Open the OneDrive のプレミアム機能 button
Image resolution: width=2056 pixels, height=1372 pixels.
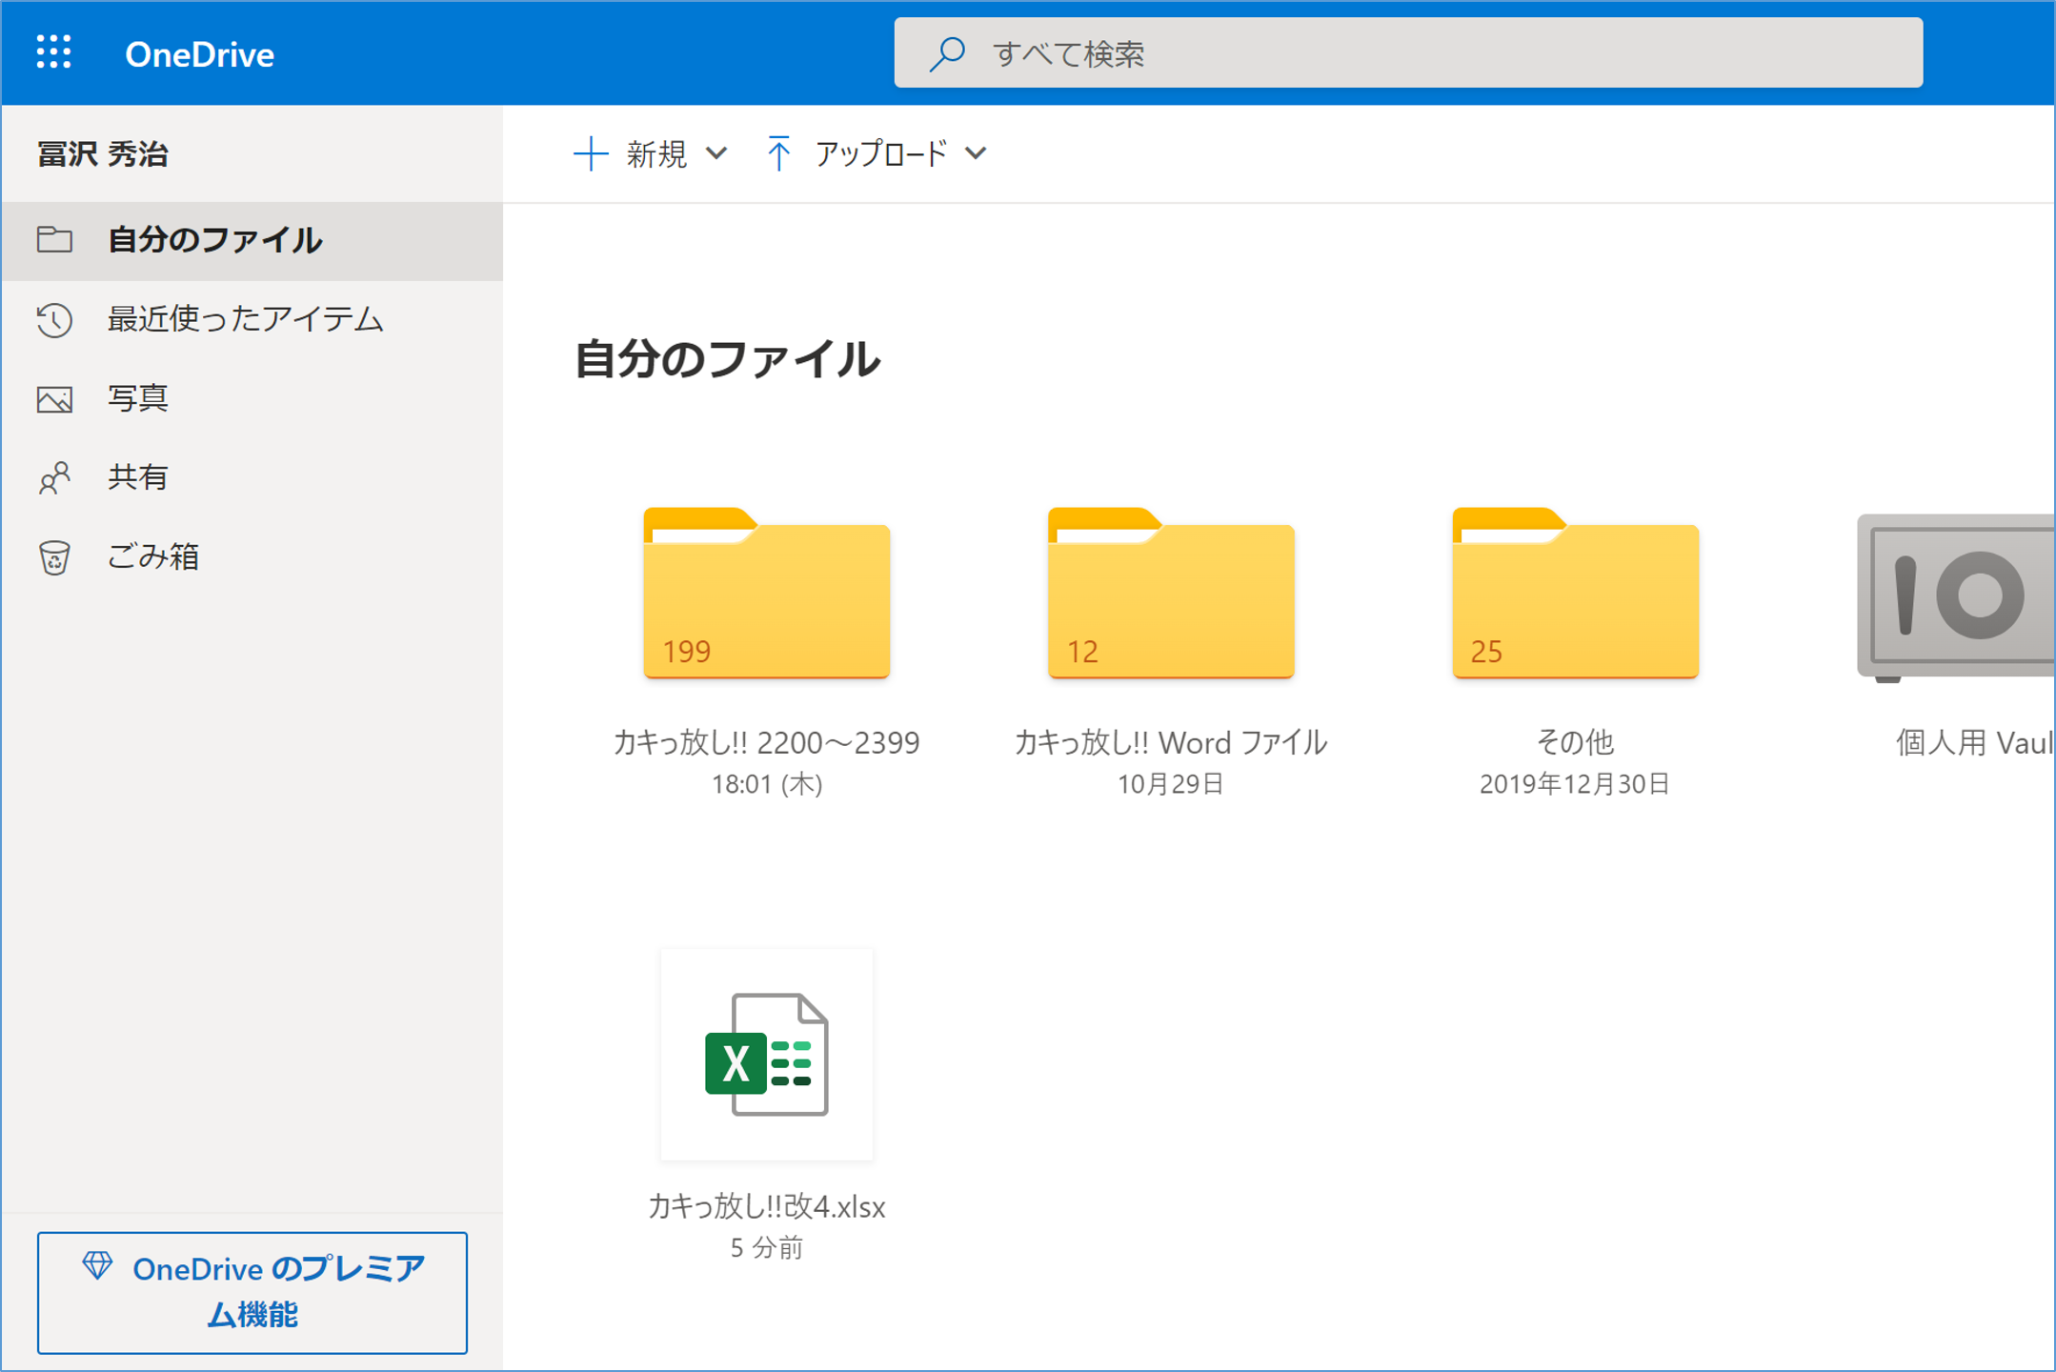pos(252,1292)
